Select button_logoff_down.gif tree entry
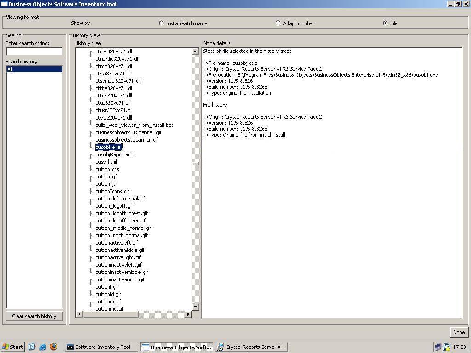Image resolution: width=471 pixels, height=353 pixels. tap(121, 213)
